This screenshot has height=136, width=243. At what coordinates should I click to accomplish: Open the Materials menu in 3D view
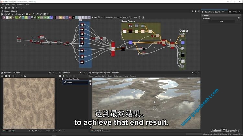(x=98, y=76)
